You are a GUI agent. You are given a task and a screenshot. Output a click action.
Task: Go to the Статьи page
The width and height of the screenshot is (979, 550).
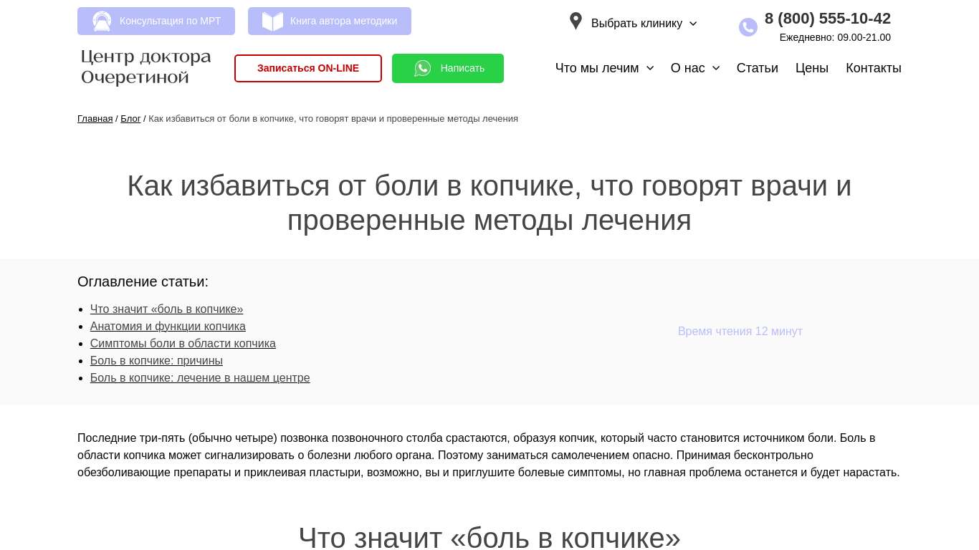click(x=757, y=68)
